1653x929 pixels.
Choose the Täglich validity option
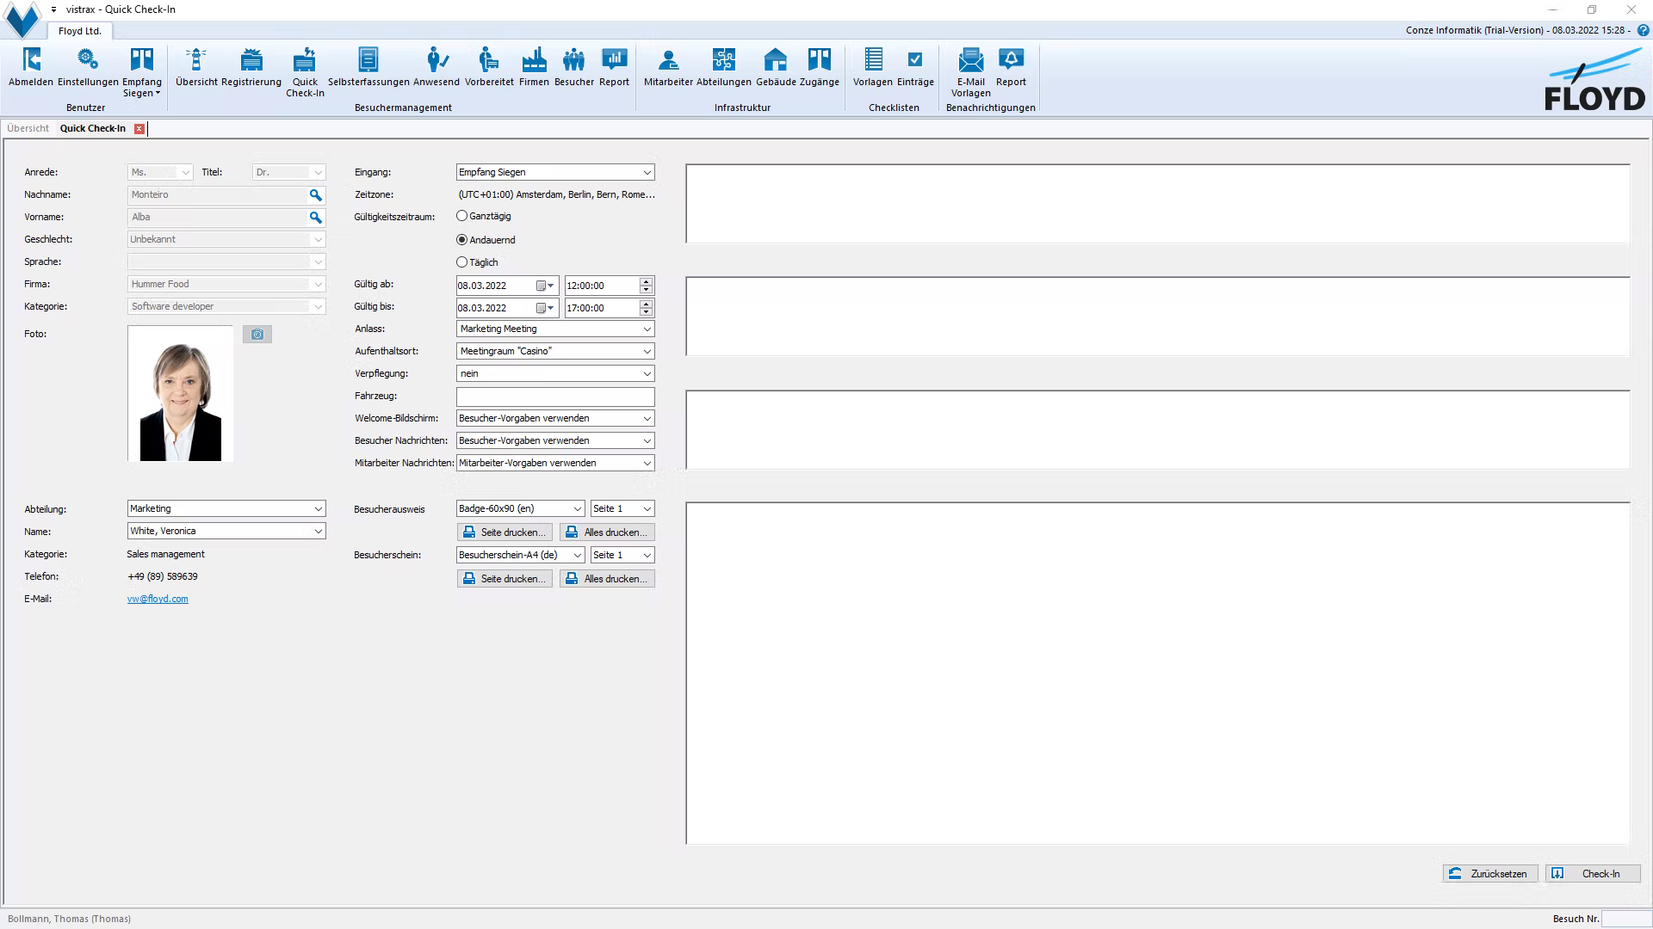coord(462,262)
